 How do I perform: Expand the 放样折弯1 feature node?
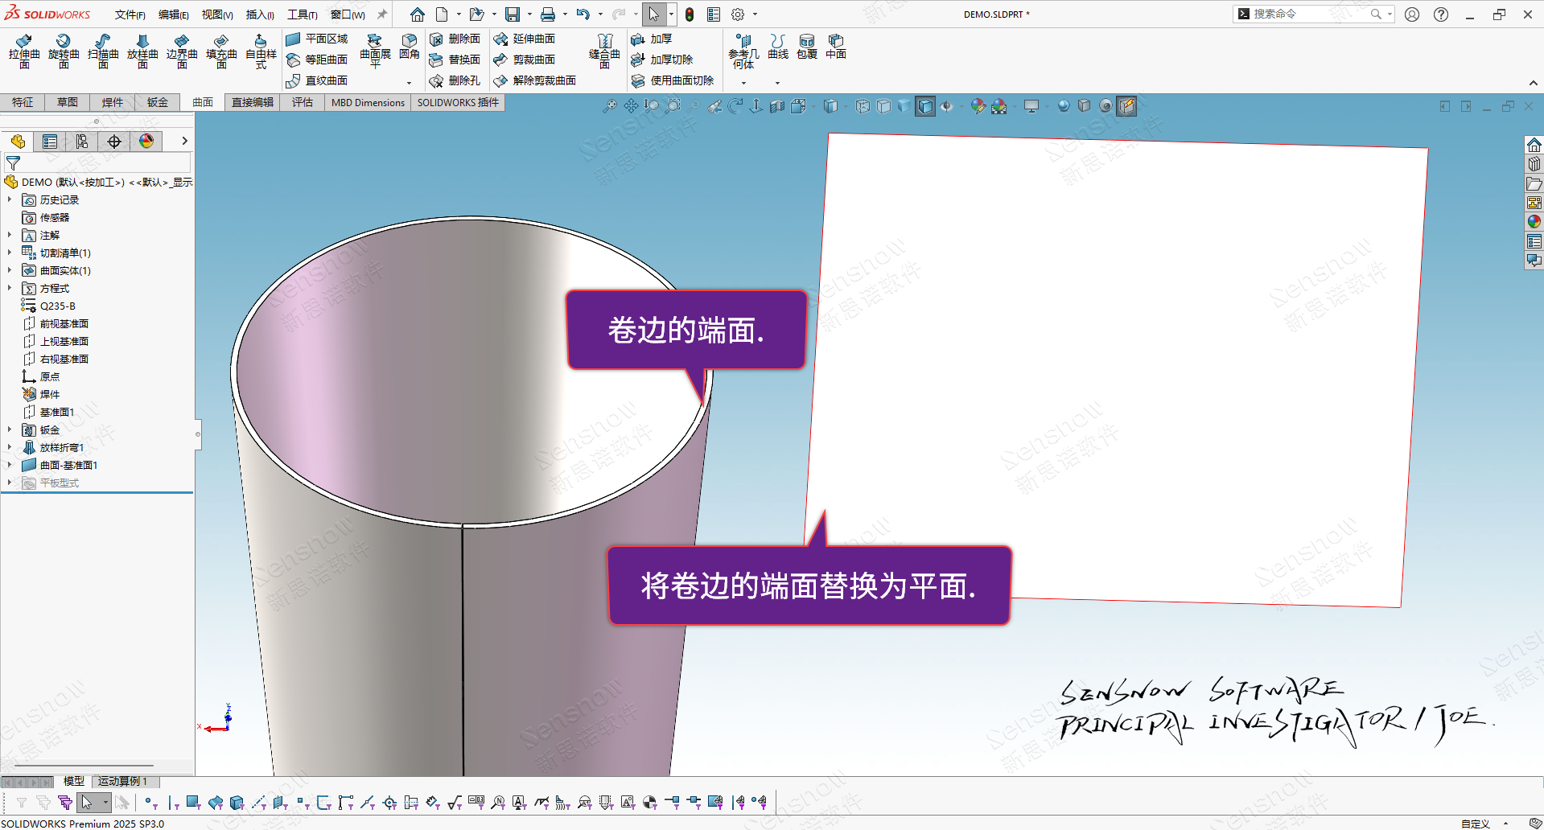click(x=10, y=448)
